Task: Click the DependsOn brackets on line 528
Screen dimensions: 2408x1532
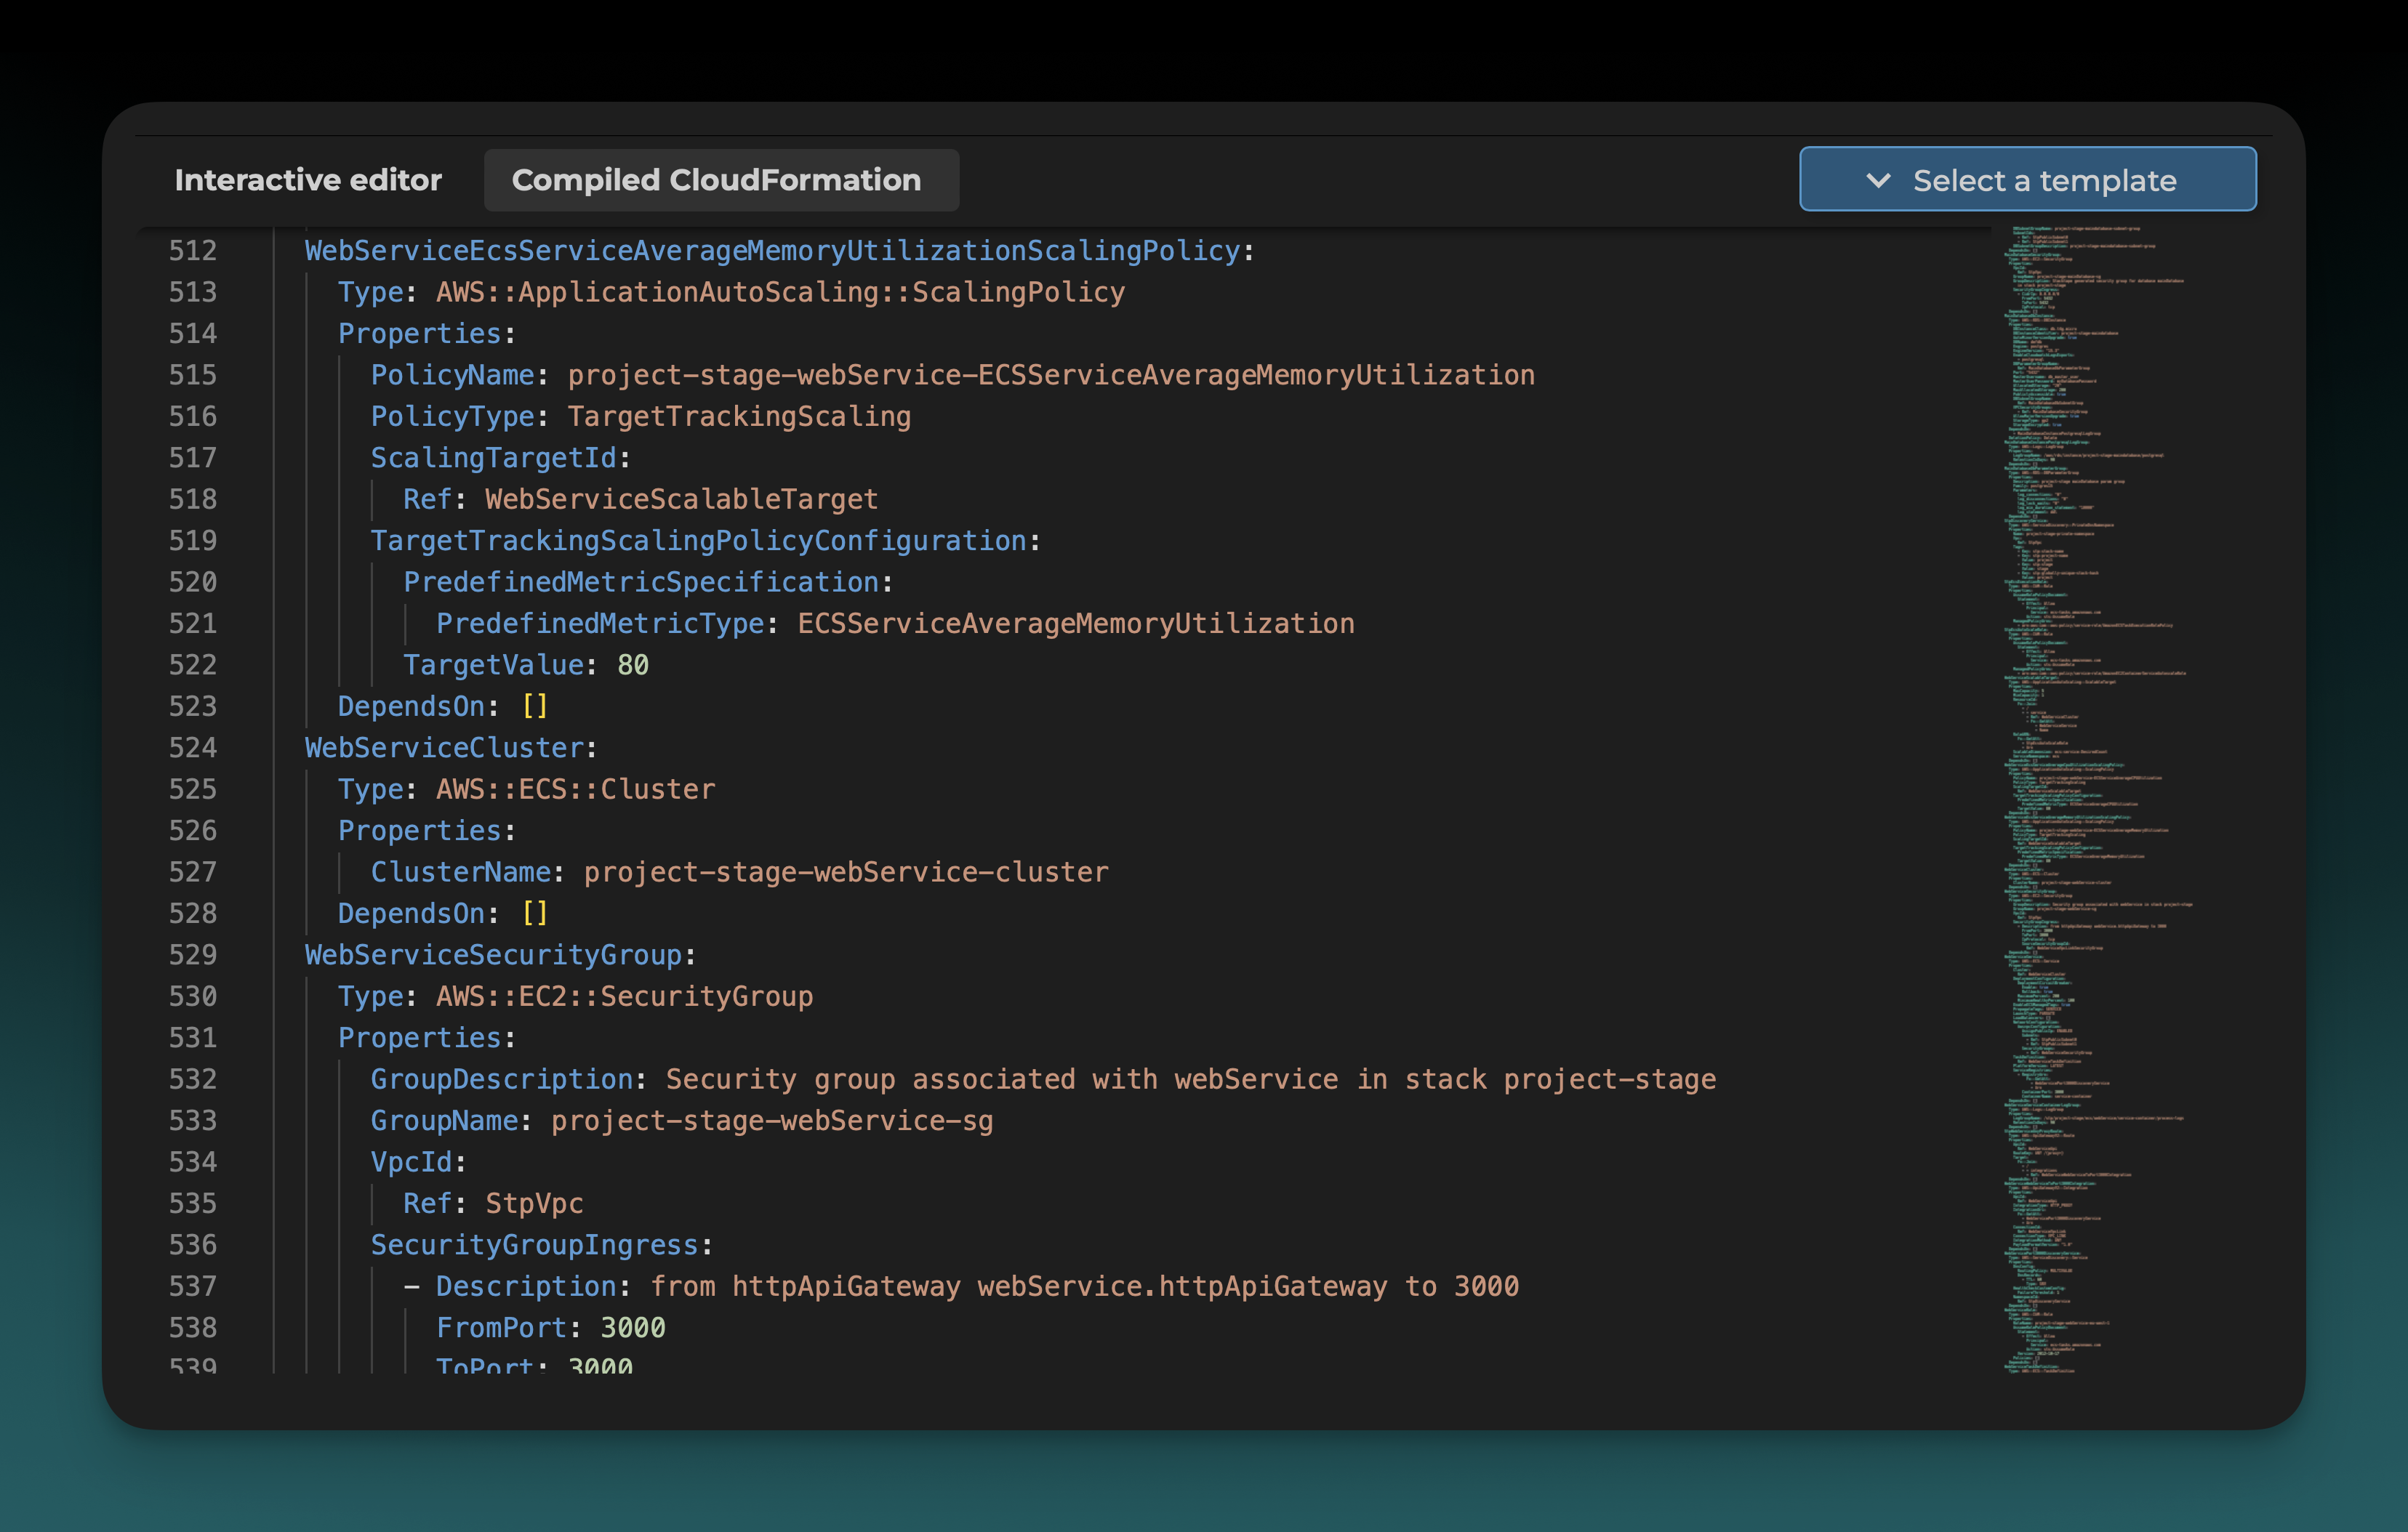Action: pos(535,914)
